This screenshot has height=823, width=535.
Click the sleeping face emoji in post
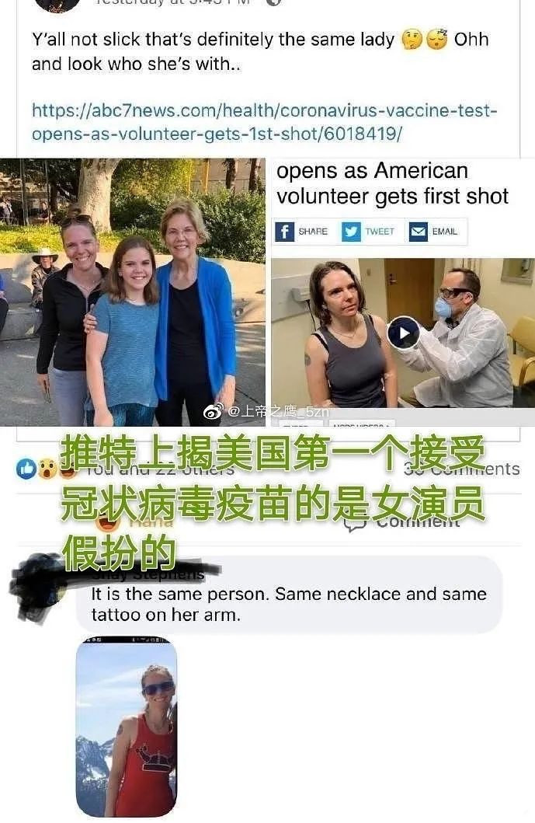[437, 40]
